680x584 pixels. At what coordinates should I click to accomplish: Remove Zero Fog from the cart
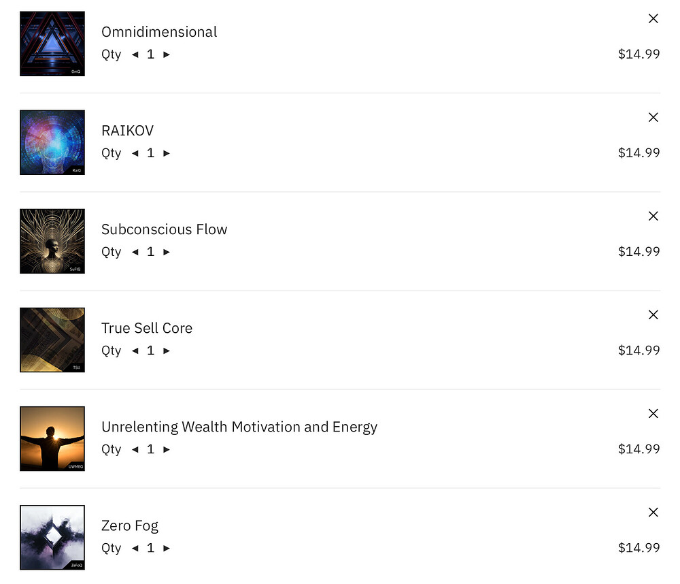click(x=653, y=513)
